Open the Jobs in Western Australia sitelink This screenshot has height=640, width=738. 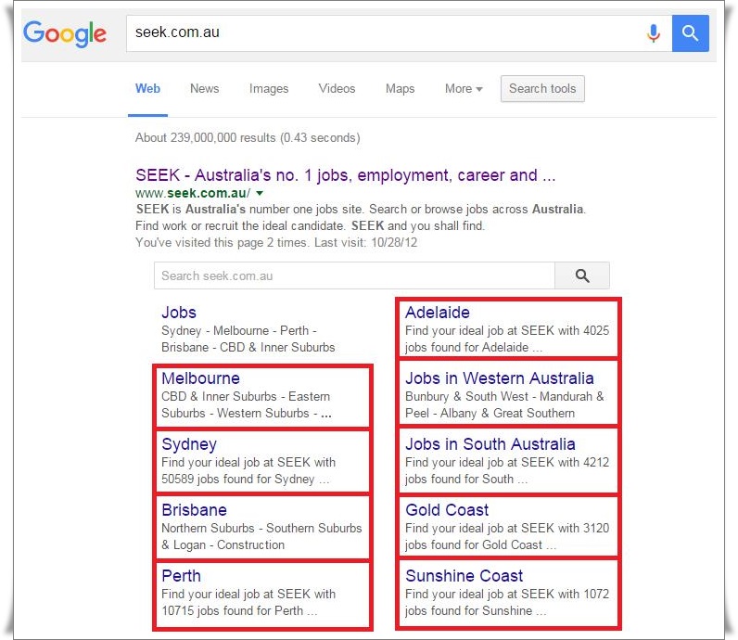tap(500, 378)
